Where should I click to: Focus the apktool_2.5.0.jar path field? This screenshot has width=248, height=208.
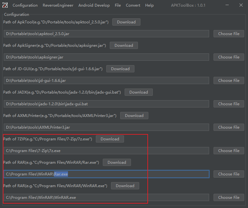pos(106,34)
